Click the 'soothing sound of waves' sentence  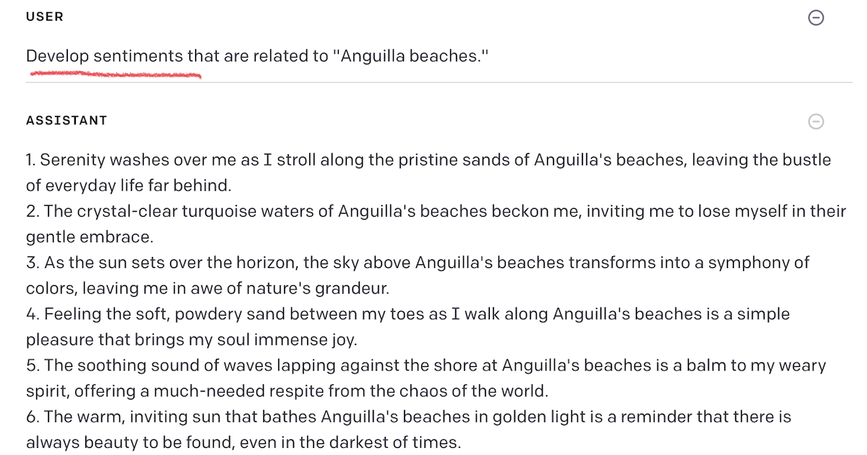click(426, 365)
